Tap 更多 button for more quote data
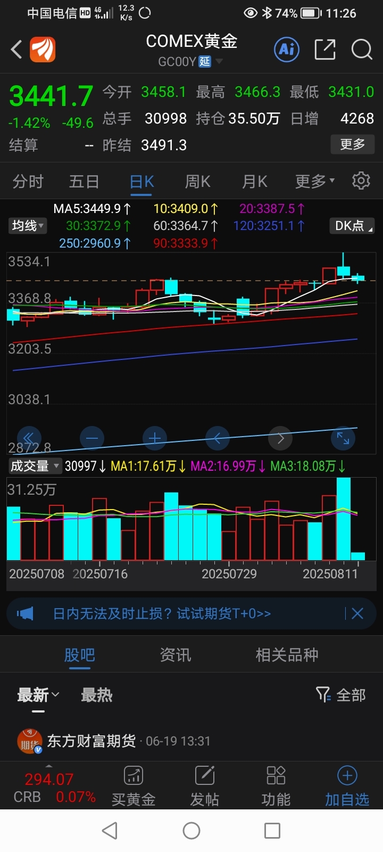The width and height of the screenshot is (383, 852). [x=353, y=144]
